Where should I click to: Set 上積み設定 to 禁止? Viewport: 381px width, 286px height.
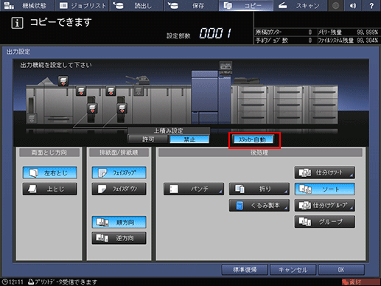pos(189,139)
